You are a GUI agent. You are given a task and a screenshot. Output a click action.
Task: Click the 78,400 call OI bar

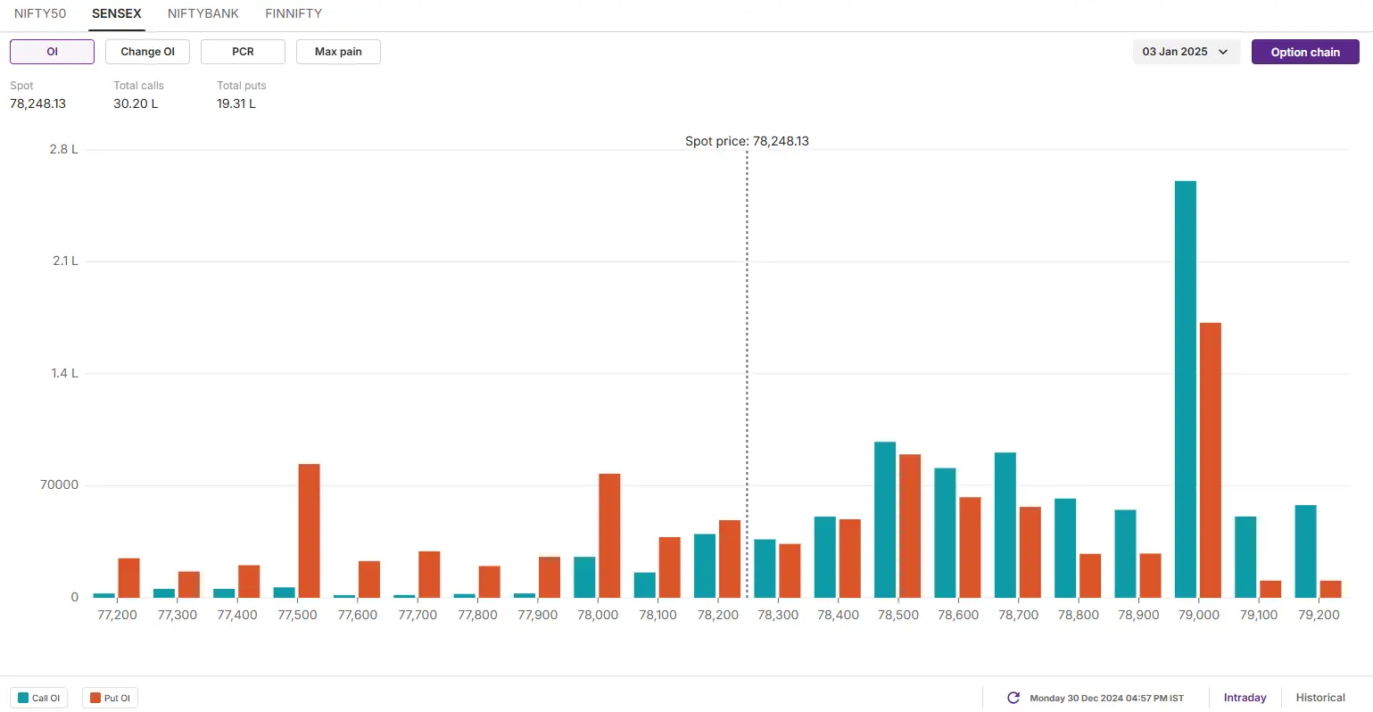click(x=825, y=557)
